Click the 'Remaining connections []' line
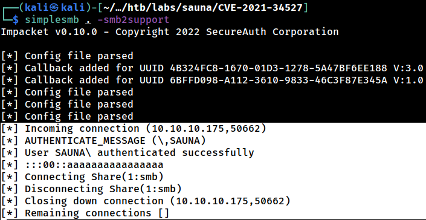Viewport: 426px width, 220px height. point(85,213)
